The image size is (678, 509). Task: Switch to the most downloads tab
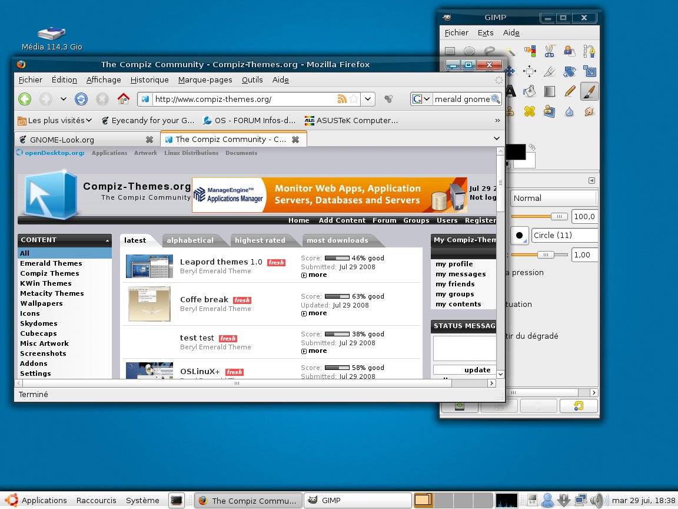pyautogui.click(x=337, y=240)
